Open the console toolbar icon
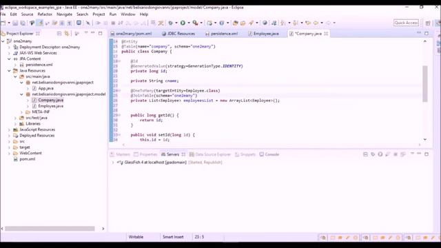 pos(79,23)
